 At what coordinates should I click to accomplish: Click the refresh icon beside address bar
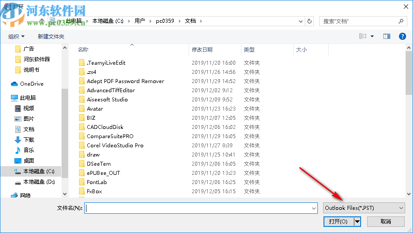tap(310, 21)
